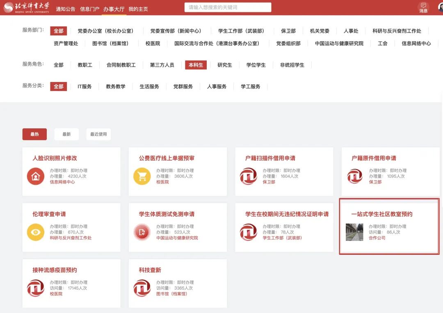Click the house icon for 人脸识别照片修改
Viewport: 443px width, 313px height.
click(36, 176)
